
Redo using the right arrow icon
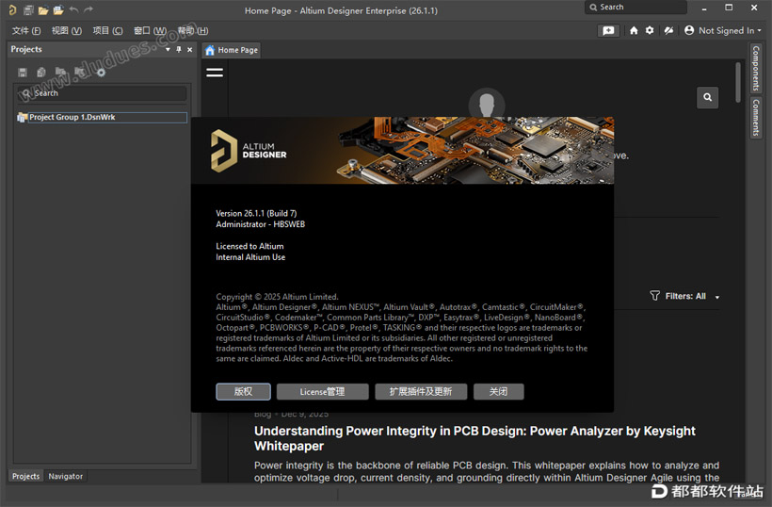(88, 9)
